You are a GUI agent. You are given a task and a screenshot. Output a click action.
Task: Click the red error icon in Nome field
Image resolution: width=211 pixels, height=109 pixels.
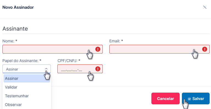tap(98, 49)
